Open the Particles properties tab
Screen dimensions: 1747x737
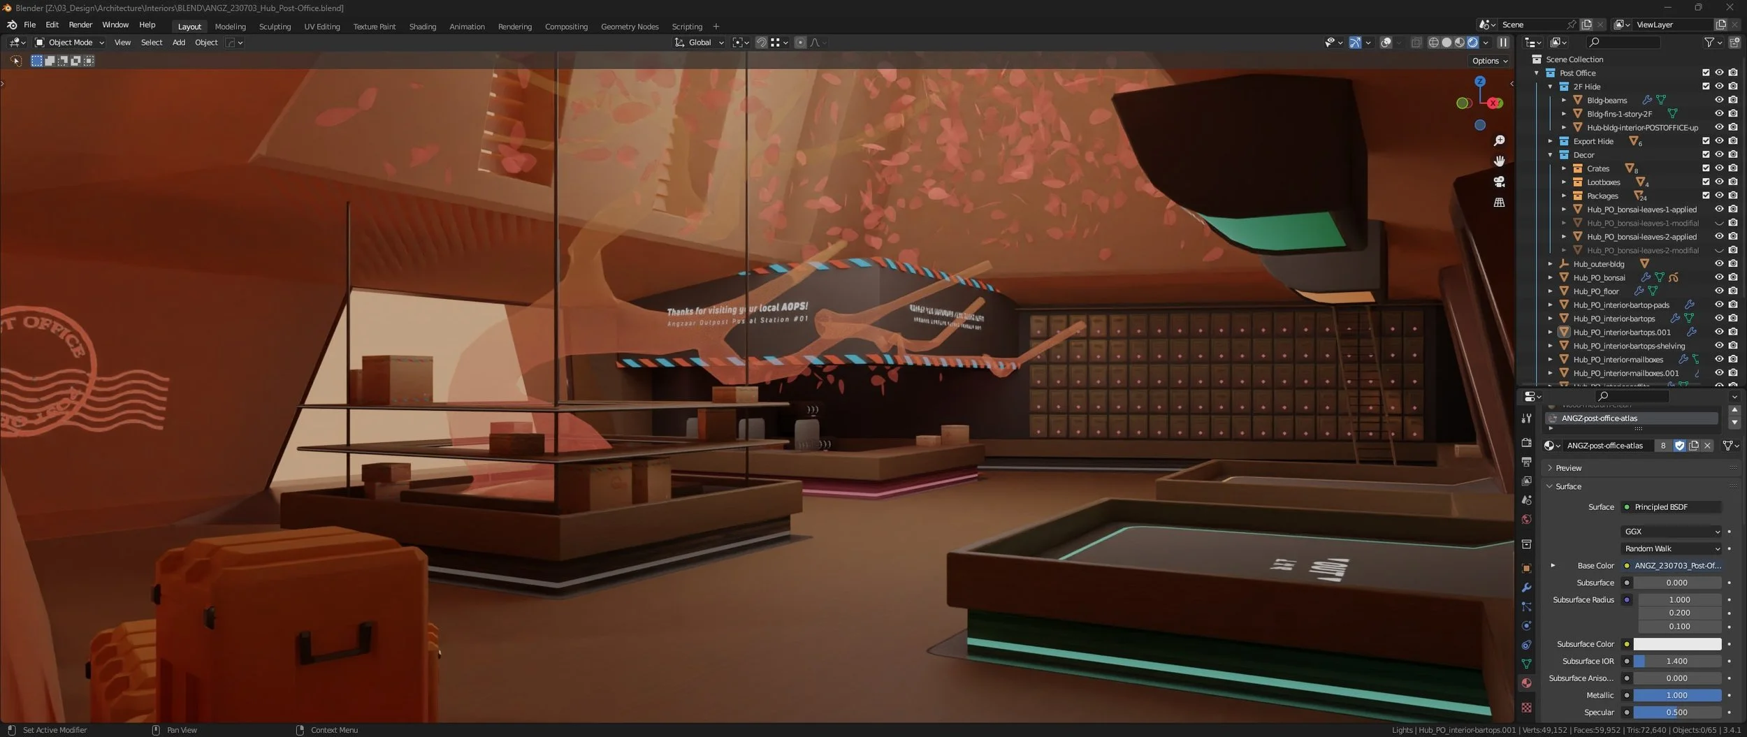point(1526,606)
